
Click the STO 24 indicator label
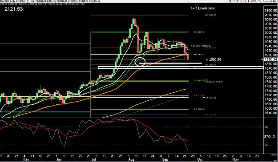270,137
